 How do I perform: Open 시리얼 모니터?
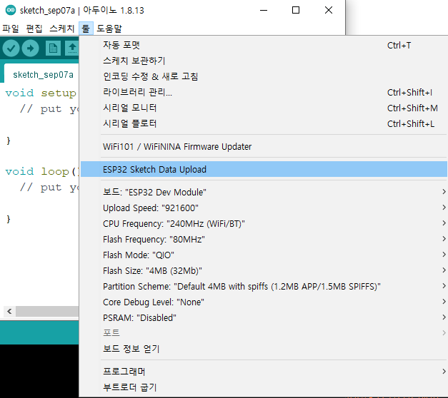coord(264,108)
